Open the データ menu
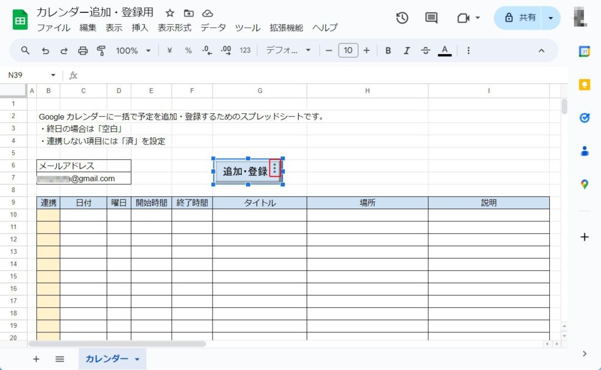The width and height of the screenshot is (601, 370). point(213,28)
